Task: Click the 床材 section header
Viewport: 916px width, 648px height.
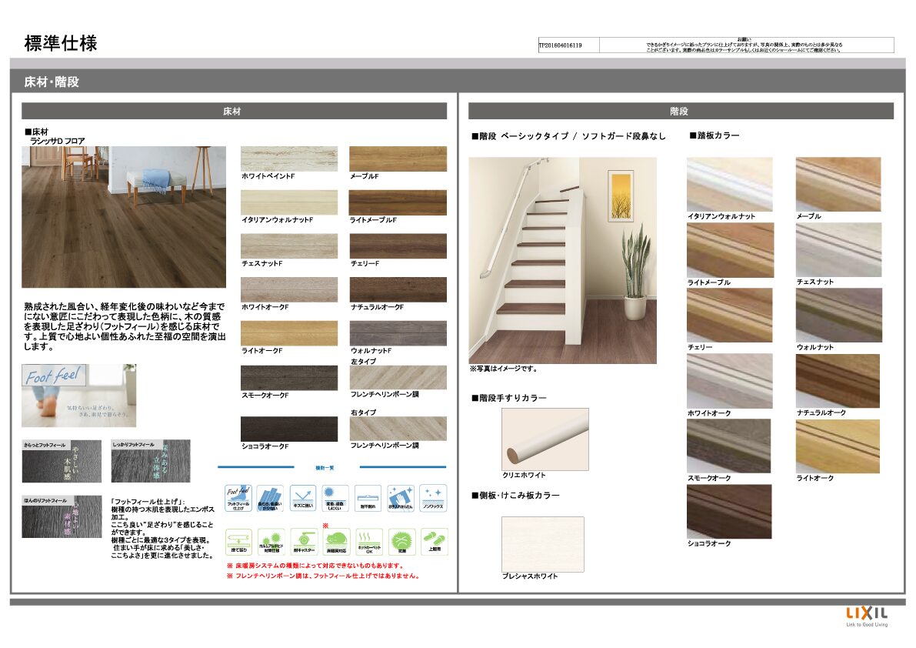Action: [234, 112]
